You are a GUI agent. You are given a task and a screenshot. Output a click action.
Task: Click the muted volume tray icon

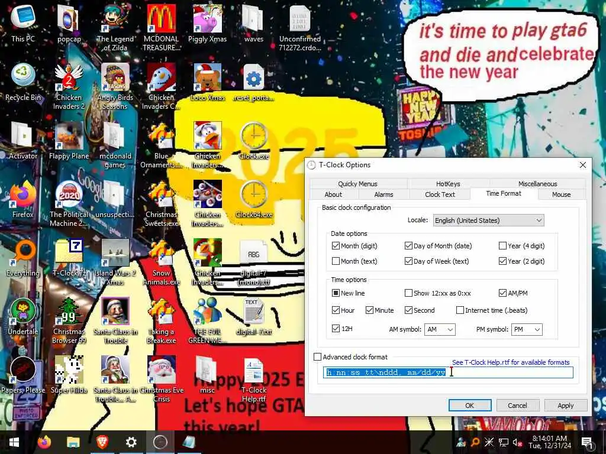pos(517,442)
